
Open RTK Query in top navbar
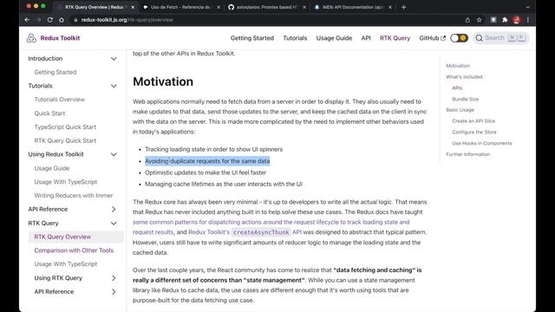395,38
